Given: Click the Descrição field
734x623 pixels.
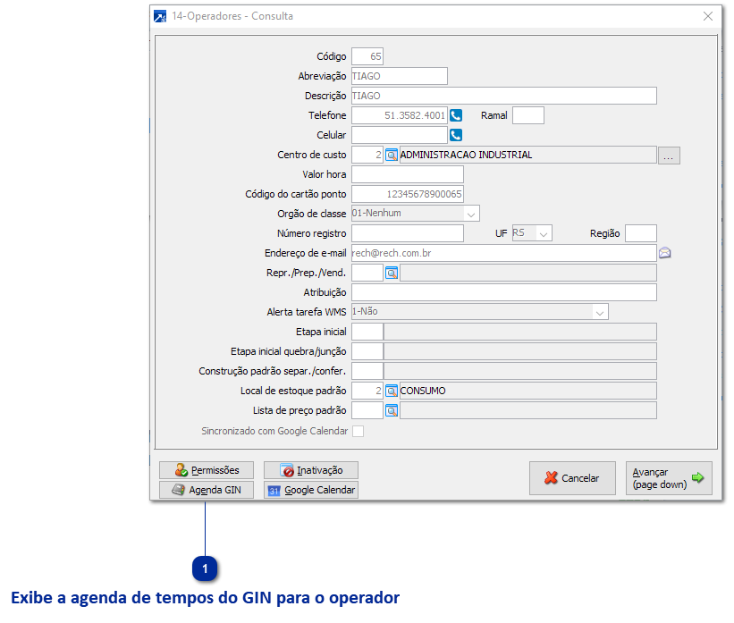Looking at the screenshot, I should [x=504, y=96].
